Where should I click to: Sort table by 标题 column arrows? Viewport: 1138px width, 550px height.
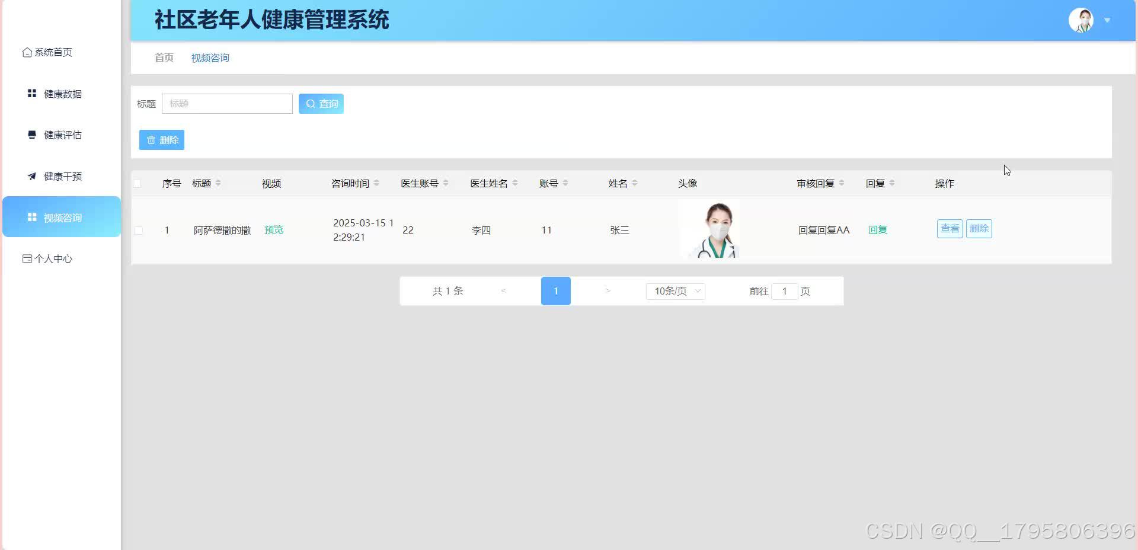(218, 183)
